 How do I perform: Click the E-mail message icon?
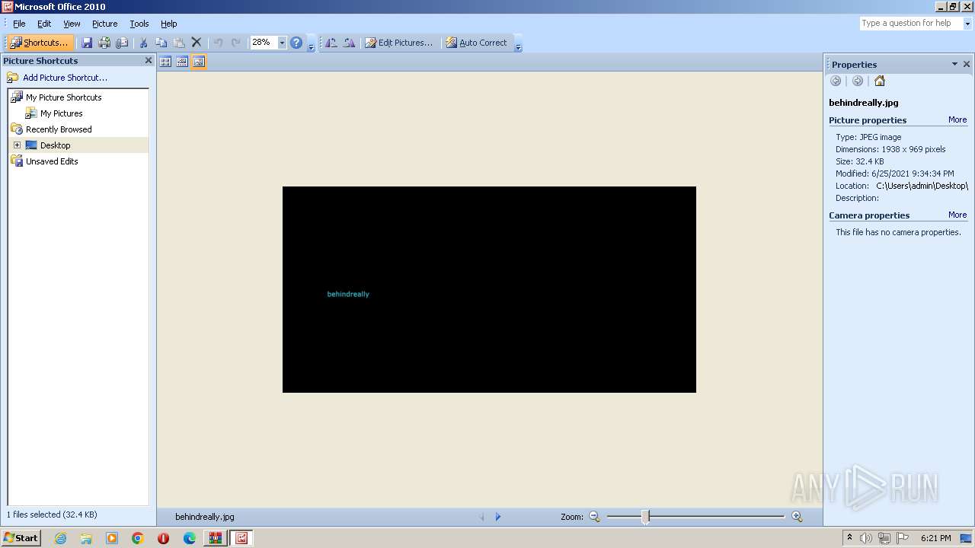[121, 43]
